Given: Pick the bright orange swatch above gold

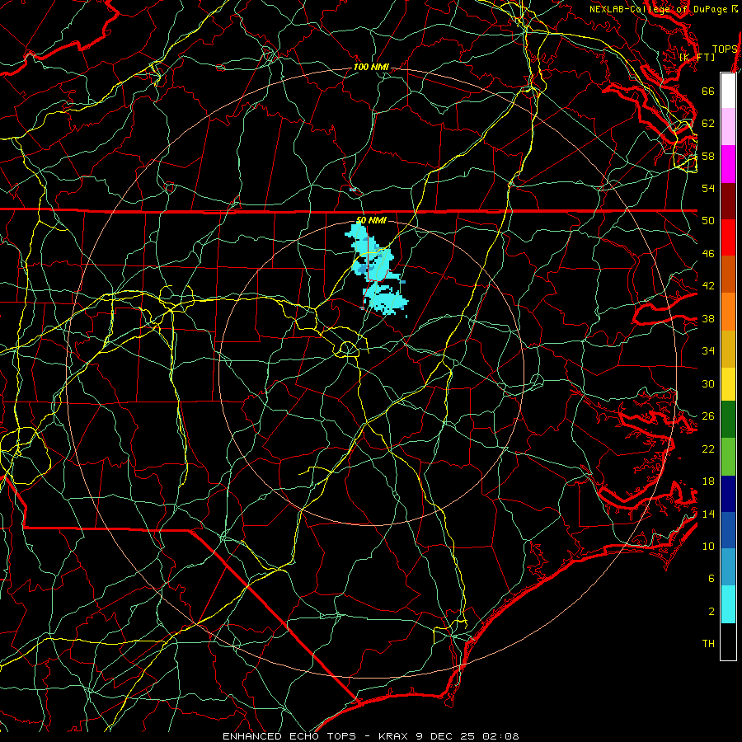Looking at the screenshot, I should [728, 312].
